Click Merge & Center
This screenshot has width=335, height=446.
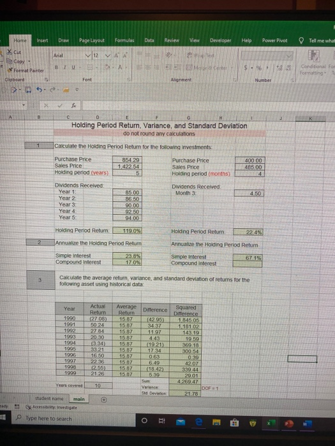pyautogui.click(x=207, y=68)
